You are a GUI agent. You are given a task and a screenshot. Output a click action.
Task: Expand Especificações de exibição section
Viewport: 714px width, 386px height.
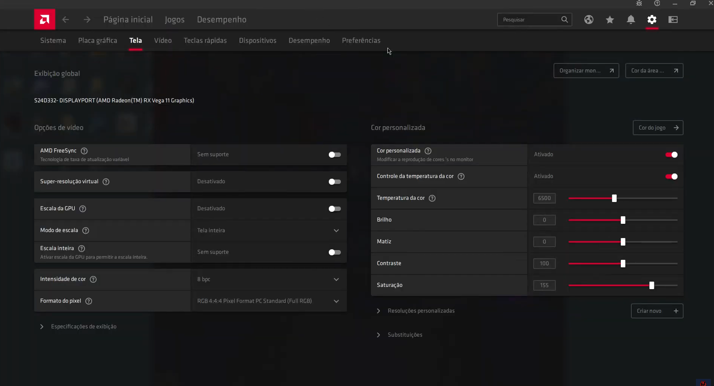tap(78, 327)
